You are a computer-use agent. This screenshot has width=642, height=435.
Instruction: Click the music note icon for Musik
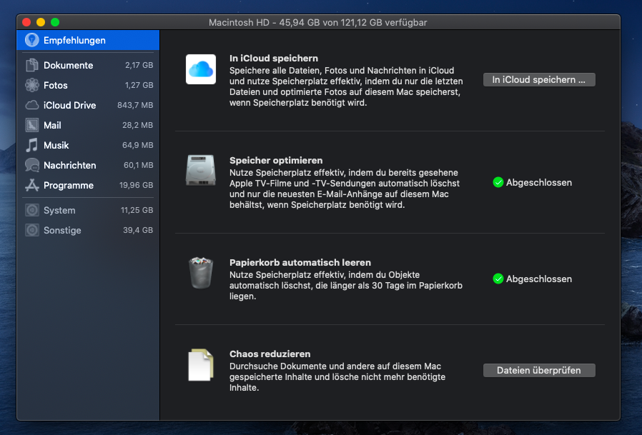pos(32,145)
